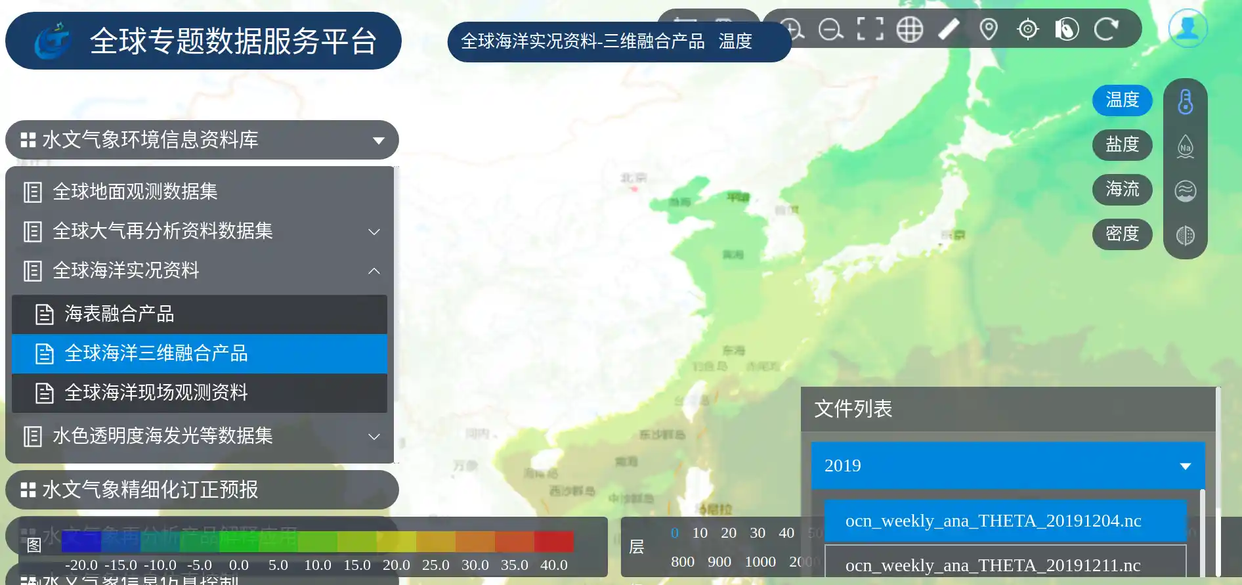1242x585 pixels.
Task: Select the globe grid icon in toolbar
Action: (910, 30)
